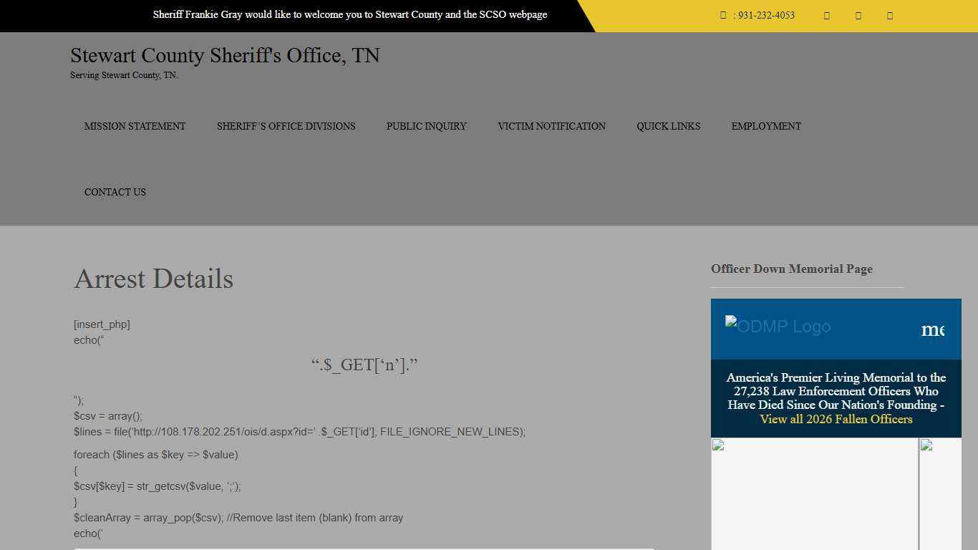Click the Arrest Details heading
Image resolution: width=978 pixels, height=550 pixels.
152,279
